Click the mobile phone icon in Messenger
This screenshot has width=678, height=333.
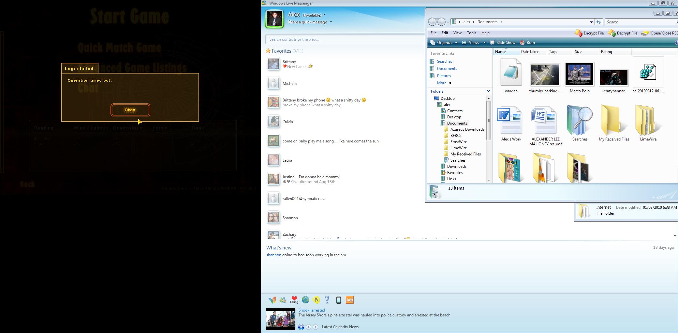(x=338, y=300)
